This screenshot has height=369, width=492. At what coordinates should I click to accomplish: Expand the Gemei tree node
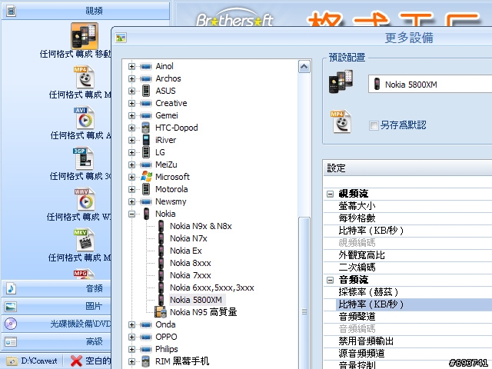pyautogui.click(x=131, y=115)
